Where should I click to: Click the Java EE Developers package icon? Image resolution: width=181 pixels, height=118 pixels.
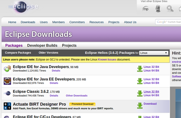coord(7,81)
